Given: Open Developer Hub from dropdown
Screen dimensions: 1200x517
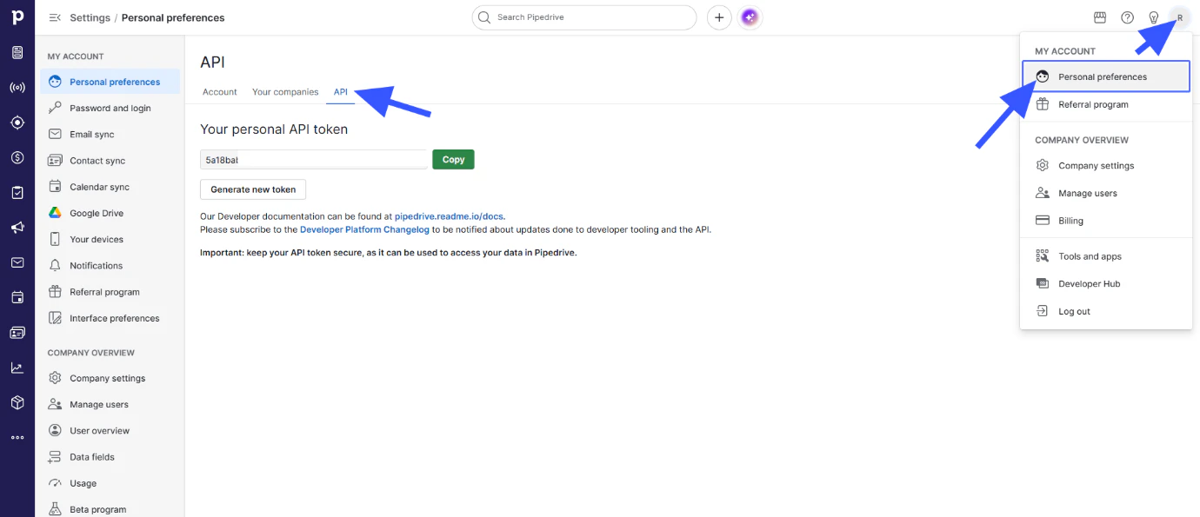Looking at the screenshot, I should coord(1106,284).
